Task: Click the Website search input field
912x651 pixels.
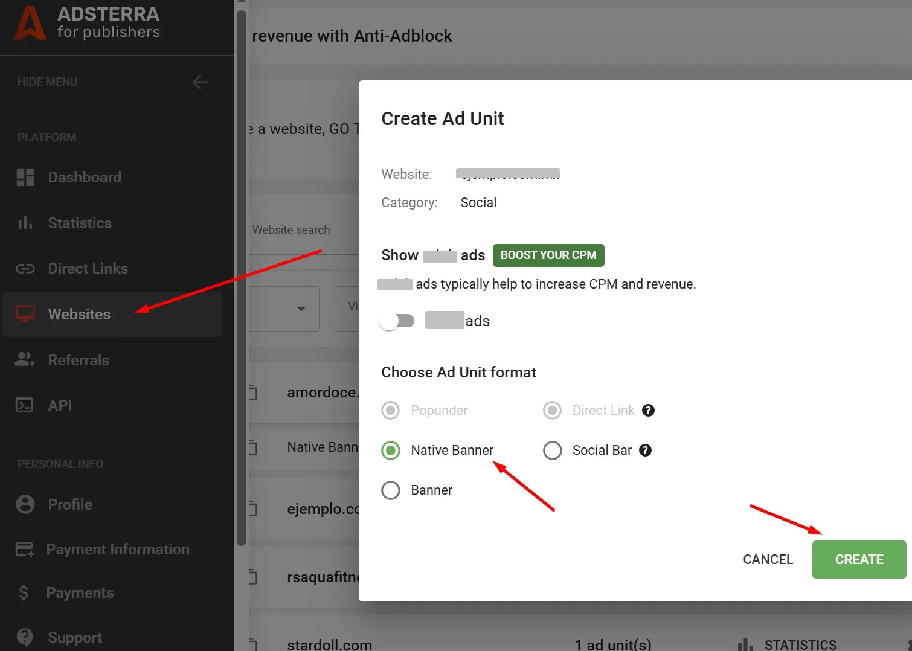Action: tap(304, 232)
